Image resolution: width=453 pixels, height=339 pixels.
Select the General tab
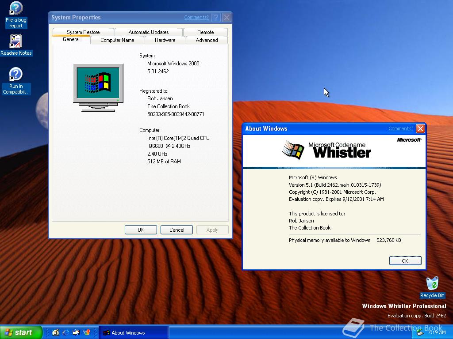(71, 39)
